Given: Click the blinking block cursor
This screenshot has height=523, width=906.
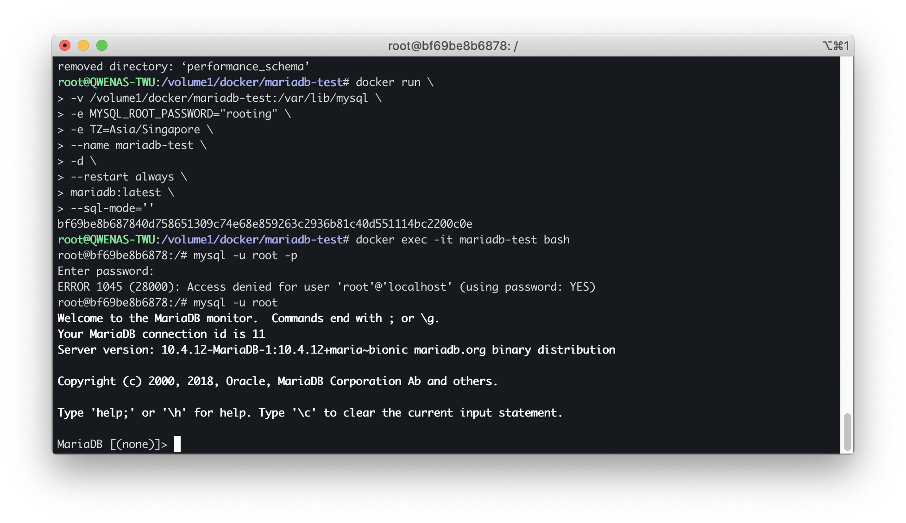Looking at the screenshot, I should (x=177, y=444).
